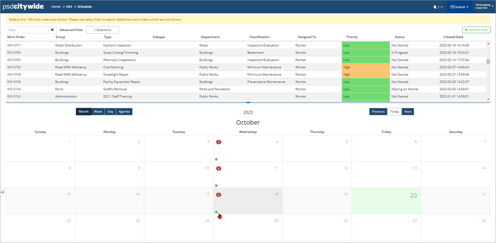
Task: Click the red badge on October 18
Action: pyautogui.click(x=219, y=194)
